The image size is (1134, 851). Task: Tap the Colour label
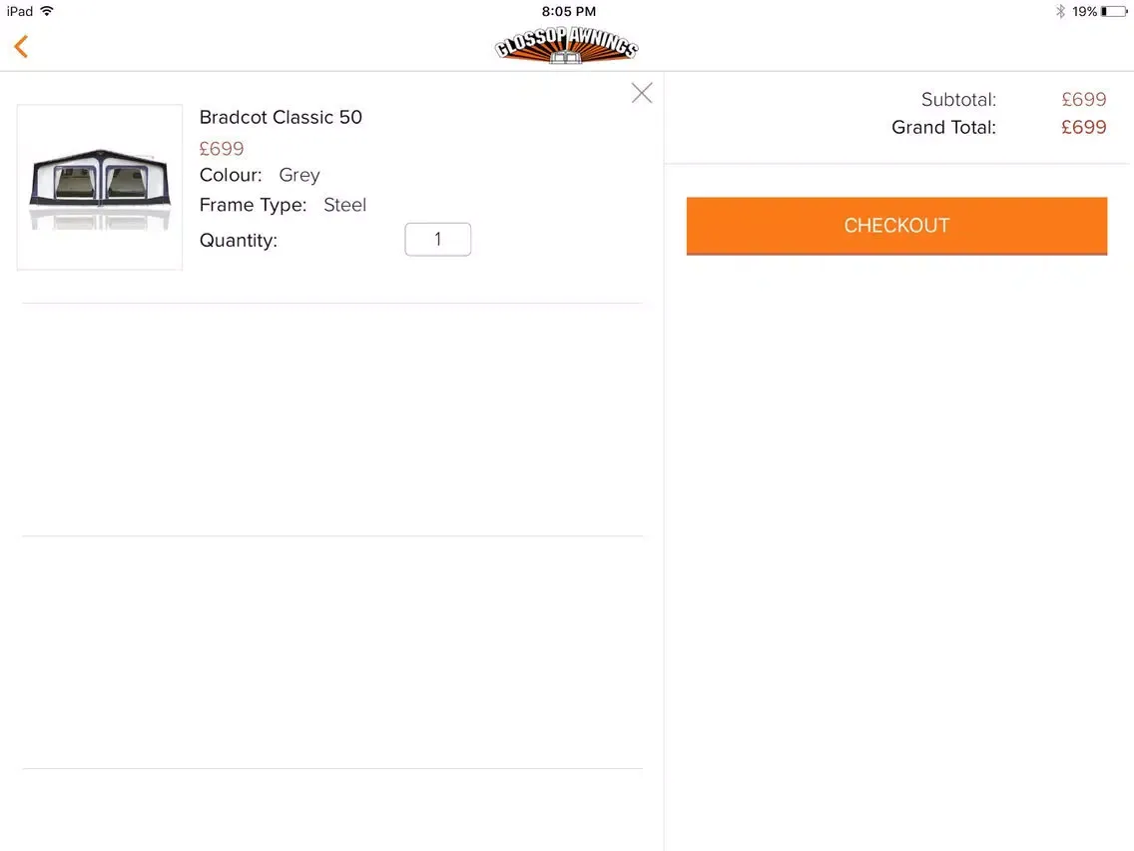click(231, 175)
